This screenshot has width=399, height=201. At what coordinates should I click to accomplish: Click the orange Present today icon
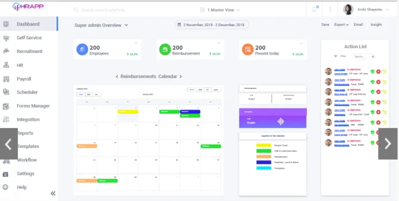tap(247, 49)
